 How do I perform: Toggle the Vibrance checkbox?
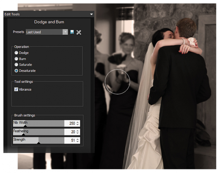point(16,89)
